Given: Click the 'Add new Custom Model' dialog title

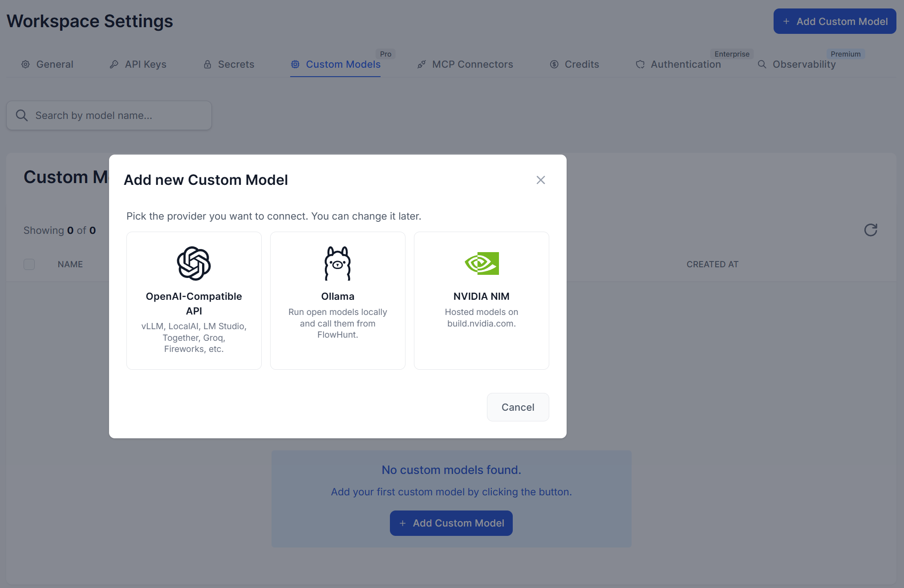Looking at the screenshot, I should tap(206, 180).
